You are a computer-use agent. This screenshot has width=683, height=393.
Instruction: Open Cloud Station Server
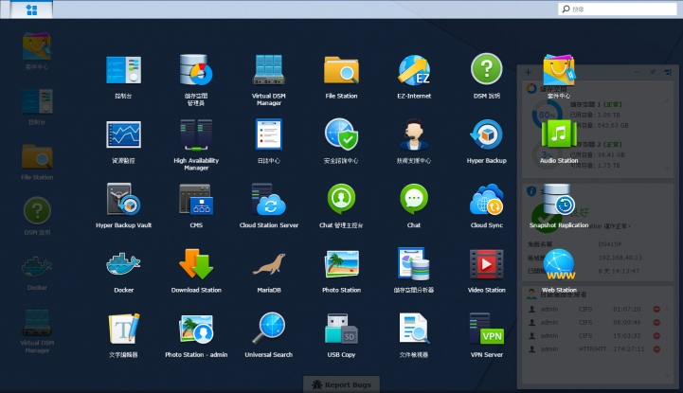269,199
